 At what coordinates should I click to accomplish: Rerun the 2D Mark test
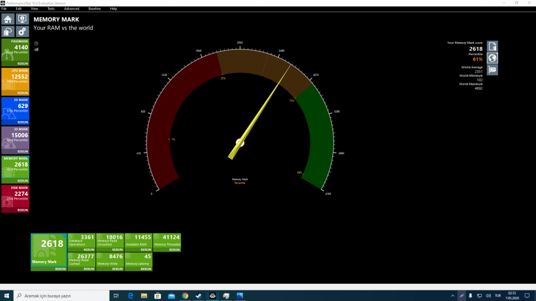[x=23, y=122]
